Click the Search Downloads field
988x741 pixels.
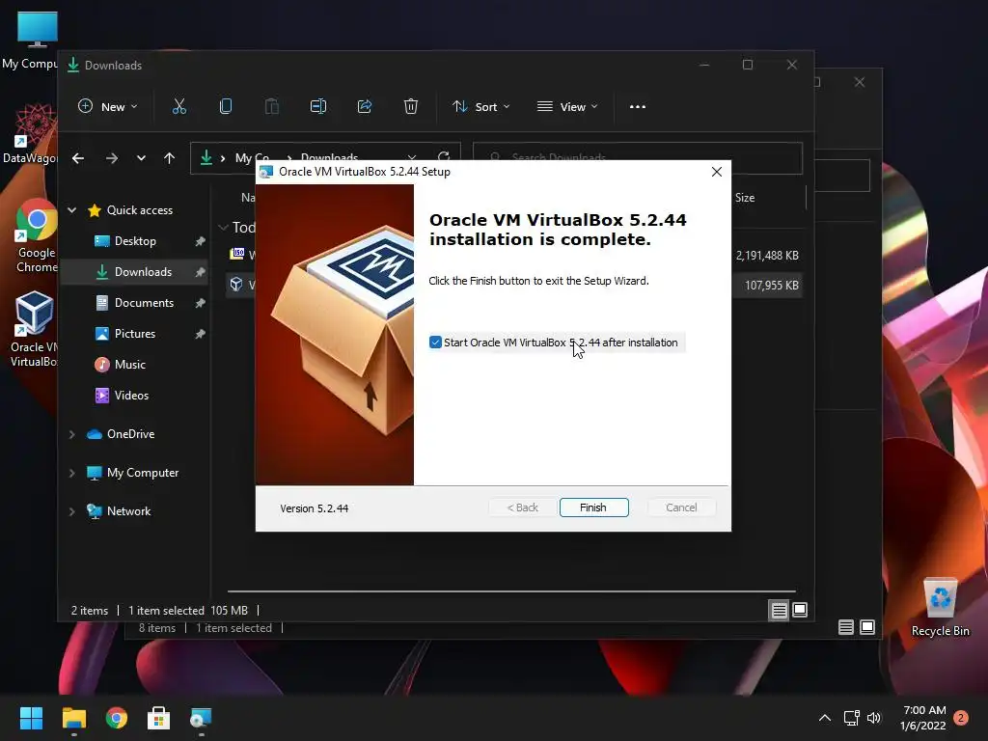[638, 157]
